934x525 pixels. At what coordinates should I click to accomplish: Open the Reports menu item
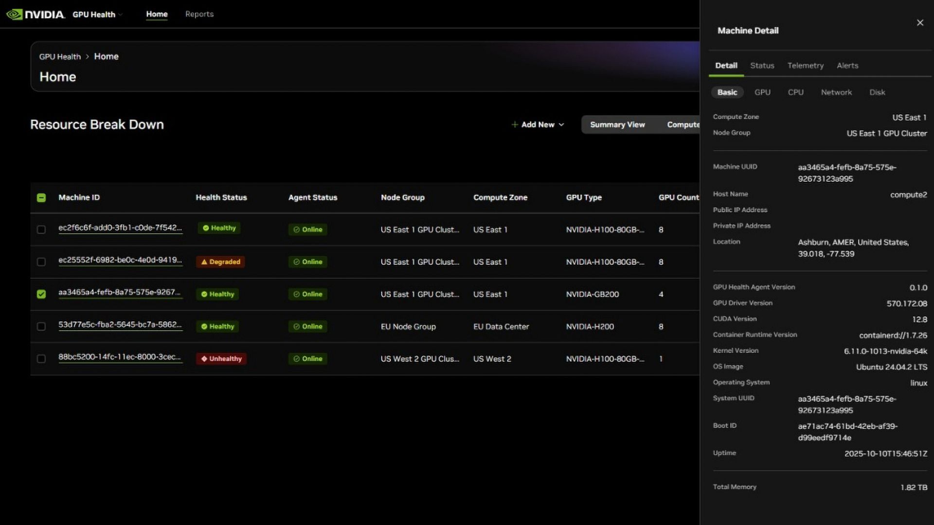(x=199, y=14)
